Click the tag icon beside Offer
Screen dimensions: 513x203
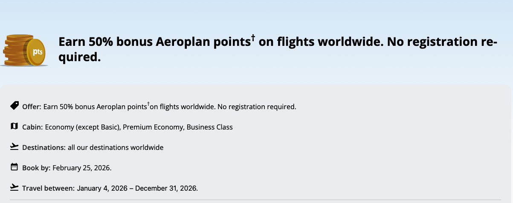click(14, 105)
